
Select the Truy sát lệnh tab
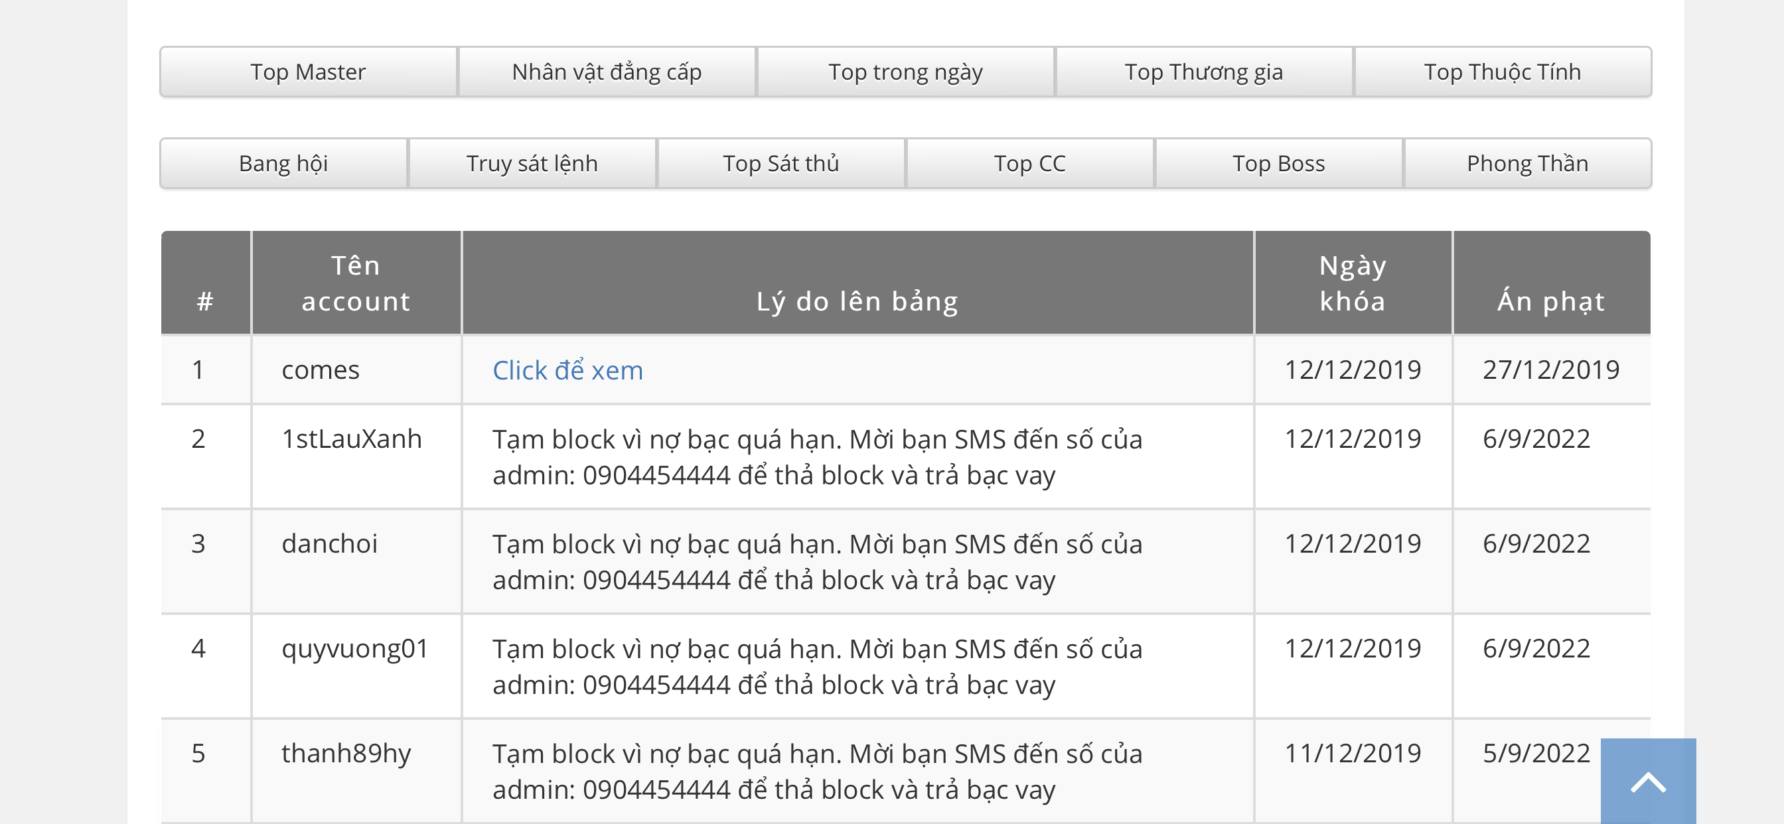532,163
